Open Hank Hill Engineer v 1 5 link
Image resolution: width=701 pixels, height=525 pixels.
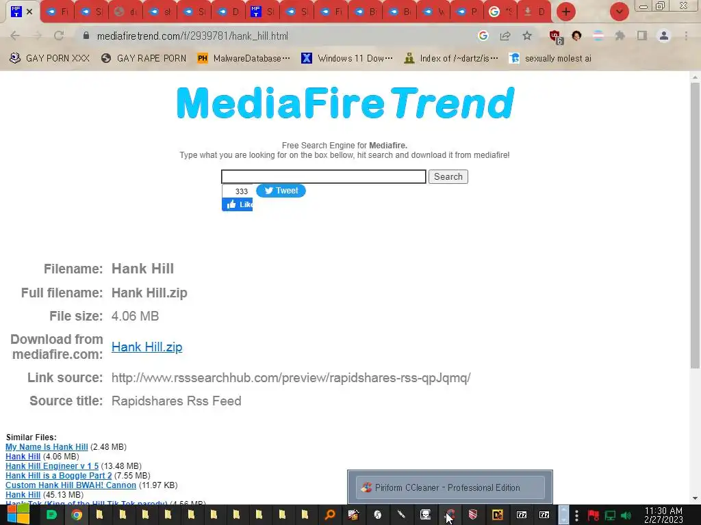tap(52, 466)
